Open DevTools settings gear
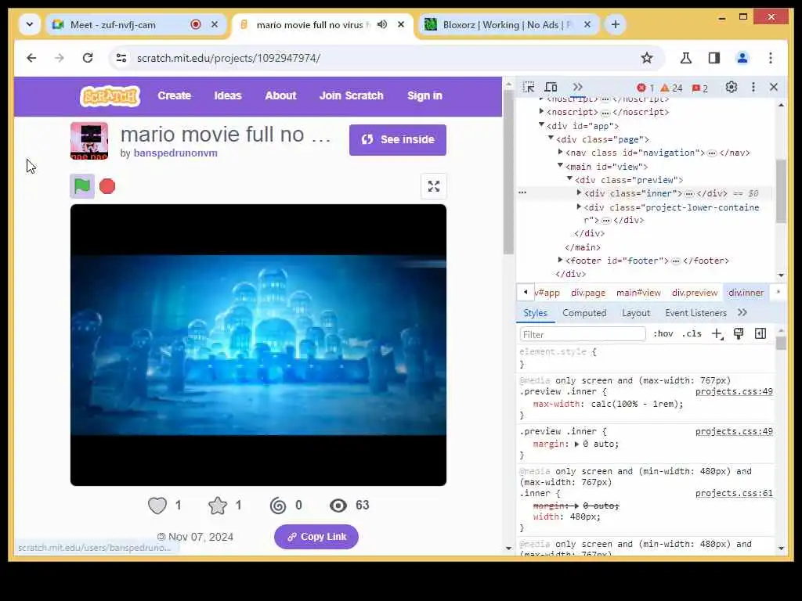Screen dimensions: 802x601 732,88
